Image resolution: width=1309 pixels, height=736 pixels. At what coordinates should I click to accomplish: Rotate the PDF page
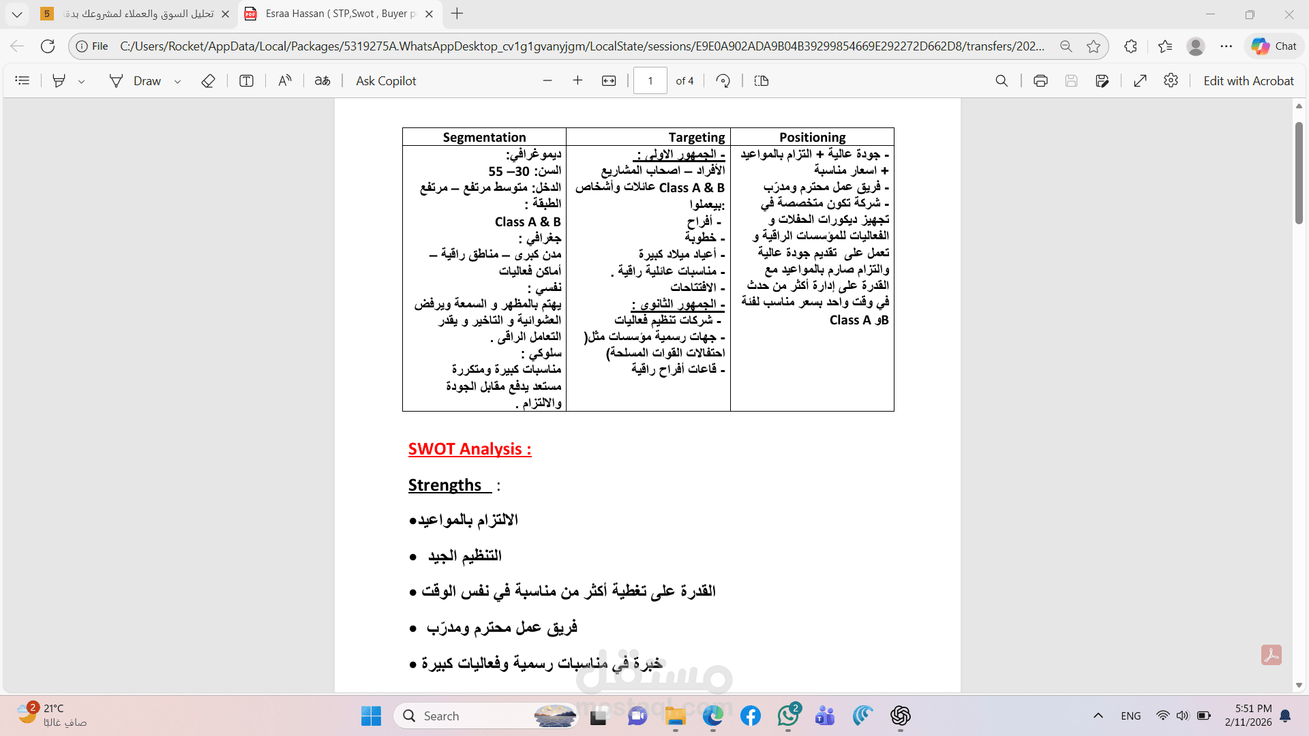(723, 80)
